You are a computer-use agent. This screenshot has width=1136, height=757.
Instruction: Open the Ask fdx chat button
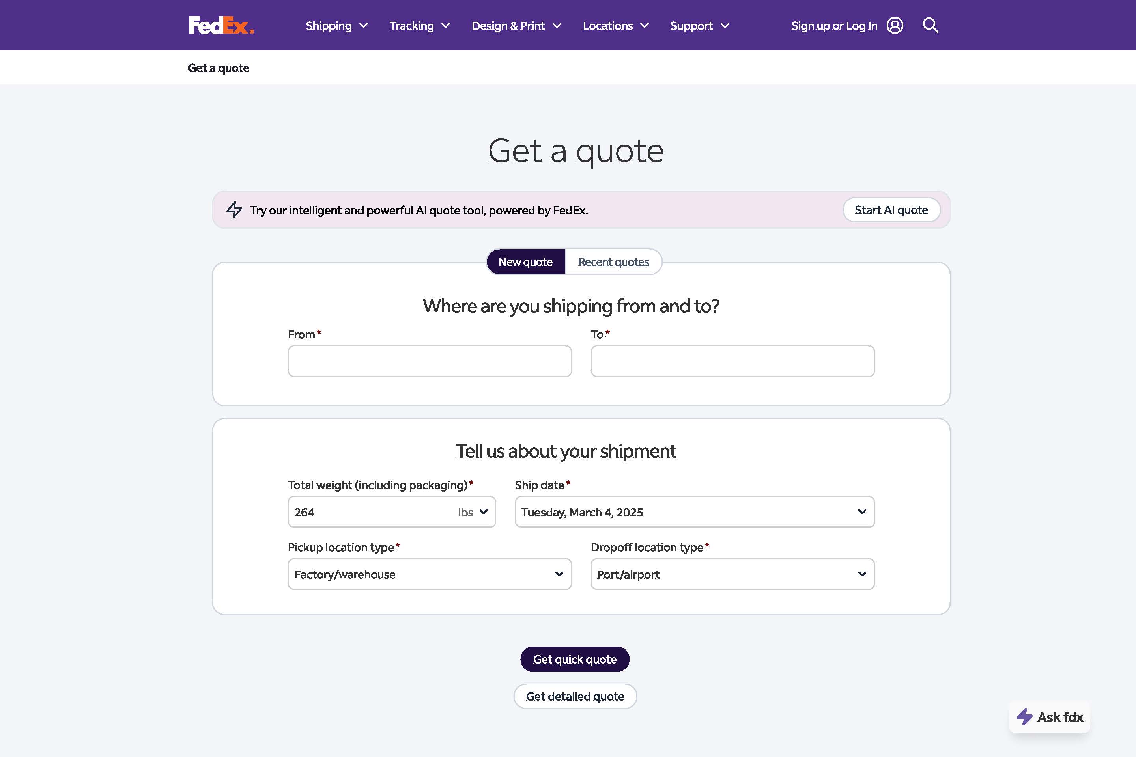coord(1049,717)
